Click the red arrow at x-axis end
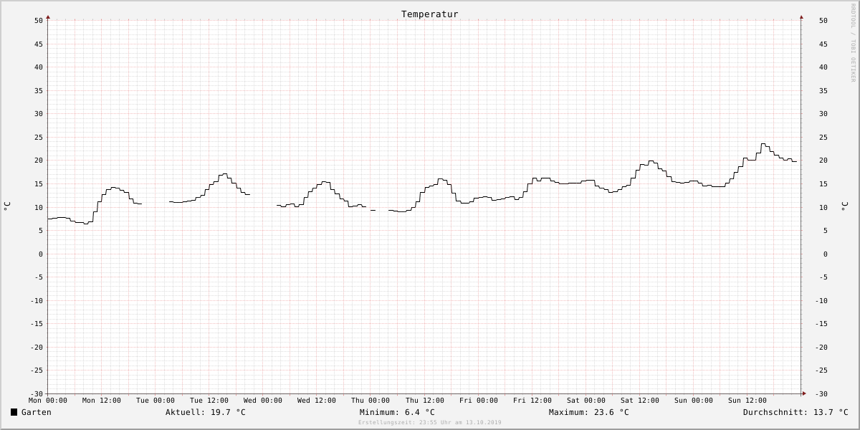 pos(804,393)
